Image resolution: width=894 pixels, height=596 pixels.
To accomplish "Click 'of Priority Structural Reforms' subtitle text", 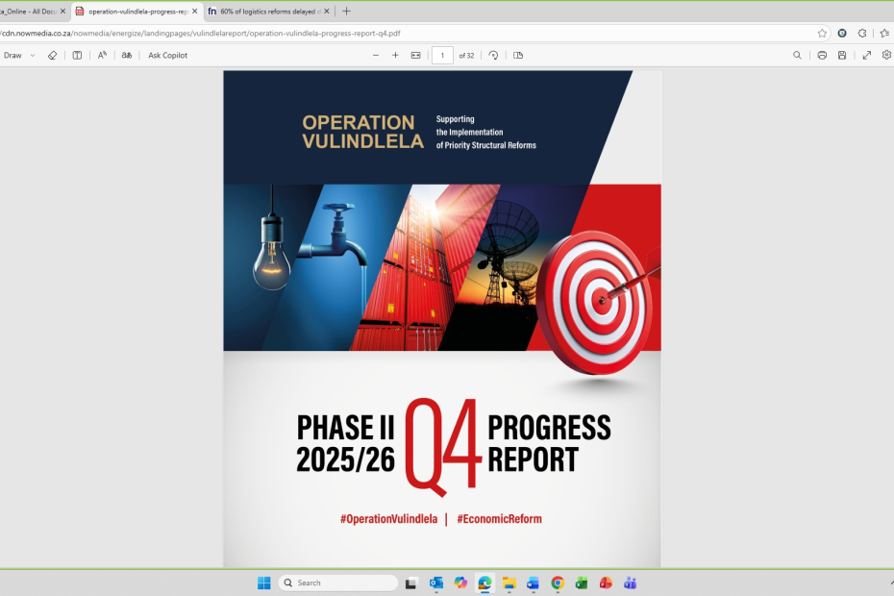I will (485, 145).
